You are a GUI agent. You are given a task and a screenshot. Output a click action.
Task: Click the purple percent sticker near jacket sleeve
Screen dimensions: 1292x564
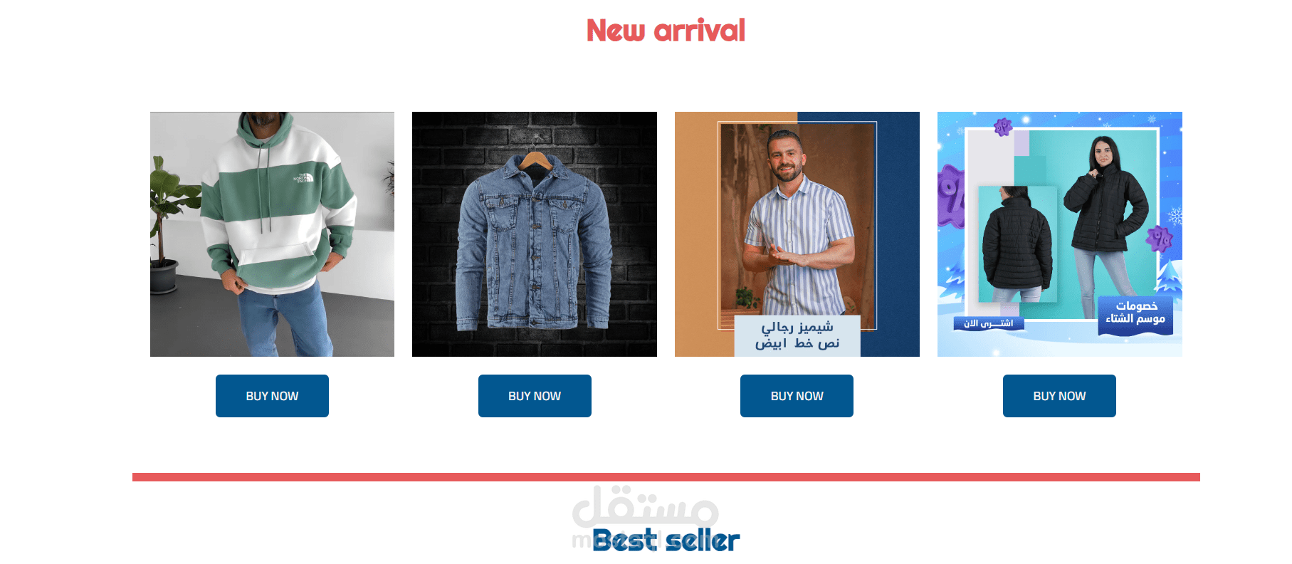pos(1160,239)
